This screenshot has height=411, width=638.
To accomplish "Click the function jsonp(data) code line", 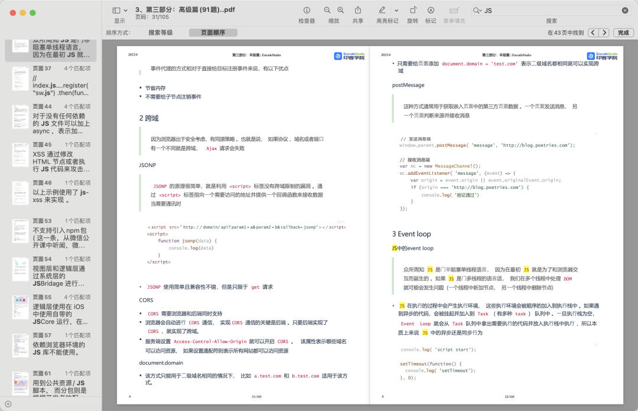I will [x=188, y=241].
